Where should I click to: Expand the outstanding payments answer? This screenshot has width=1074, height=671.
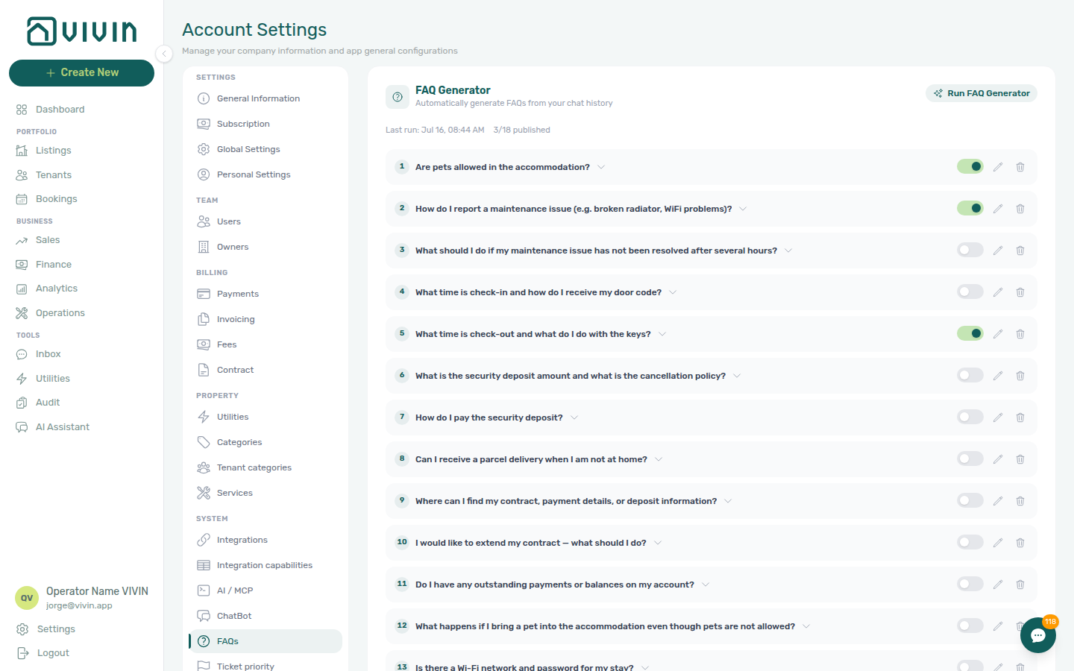pyautogui.click(x=706, y=585)
